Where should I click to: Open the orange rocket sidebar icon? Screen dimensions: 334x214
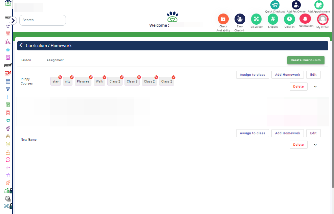8,183
